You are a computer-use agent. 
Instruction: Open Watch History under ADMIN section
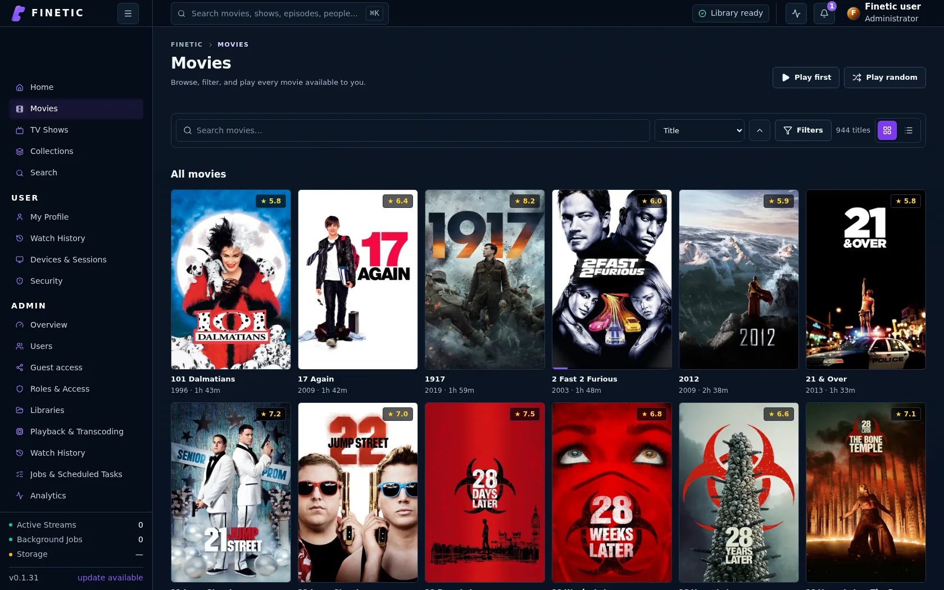[x=76, y=453]
